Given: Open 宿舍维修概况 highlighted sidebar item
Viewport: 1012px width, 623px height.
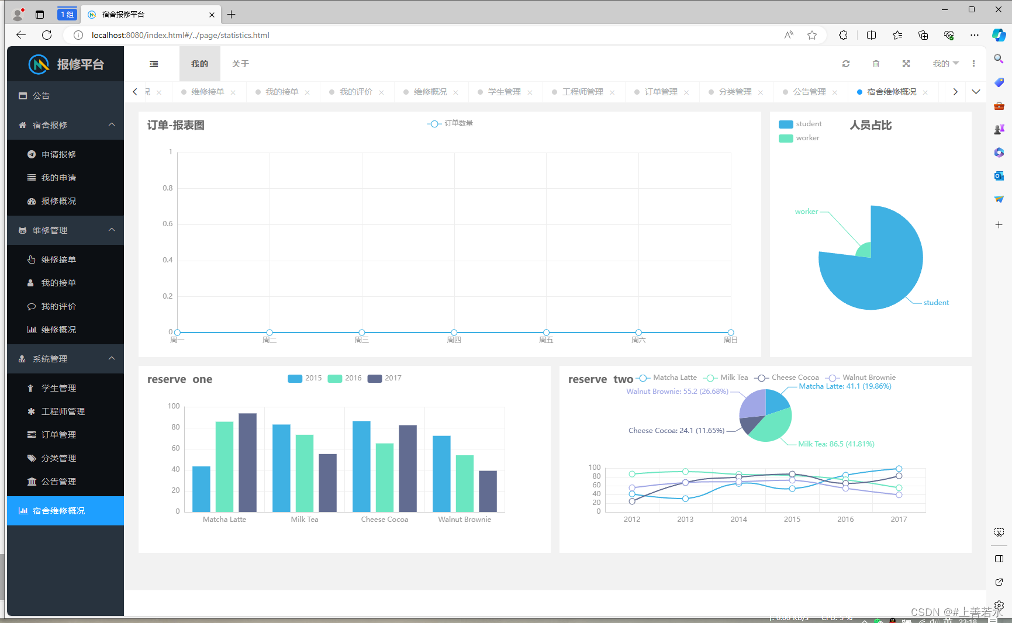Looking at the screenshot, I should coord(65,511).
